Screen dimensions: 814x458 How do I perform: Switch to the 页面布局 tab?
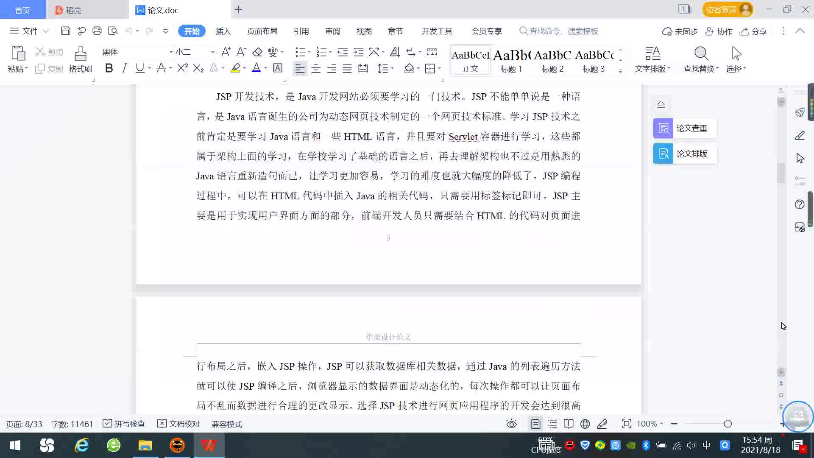(x=262, y=31)
